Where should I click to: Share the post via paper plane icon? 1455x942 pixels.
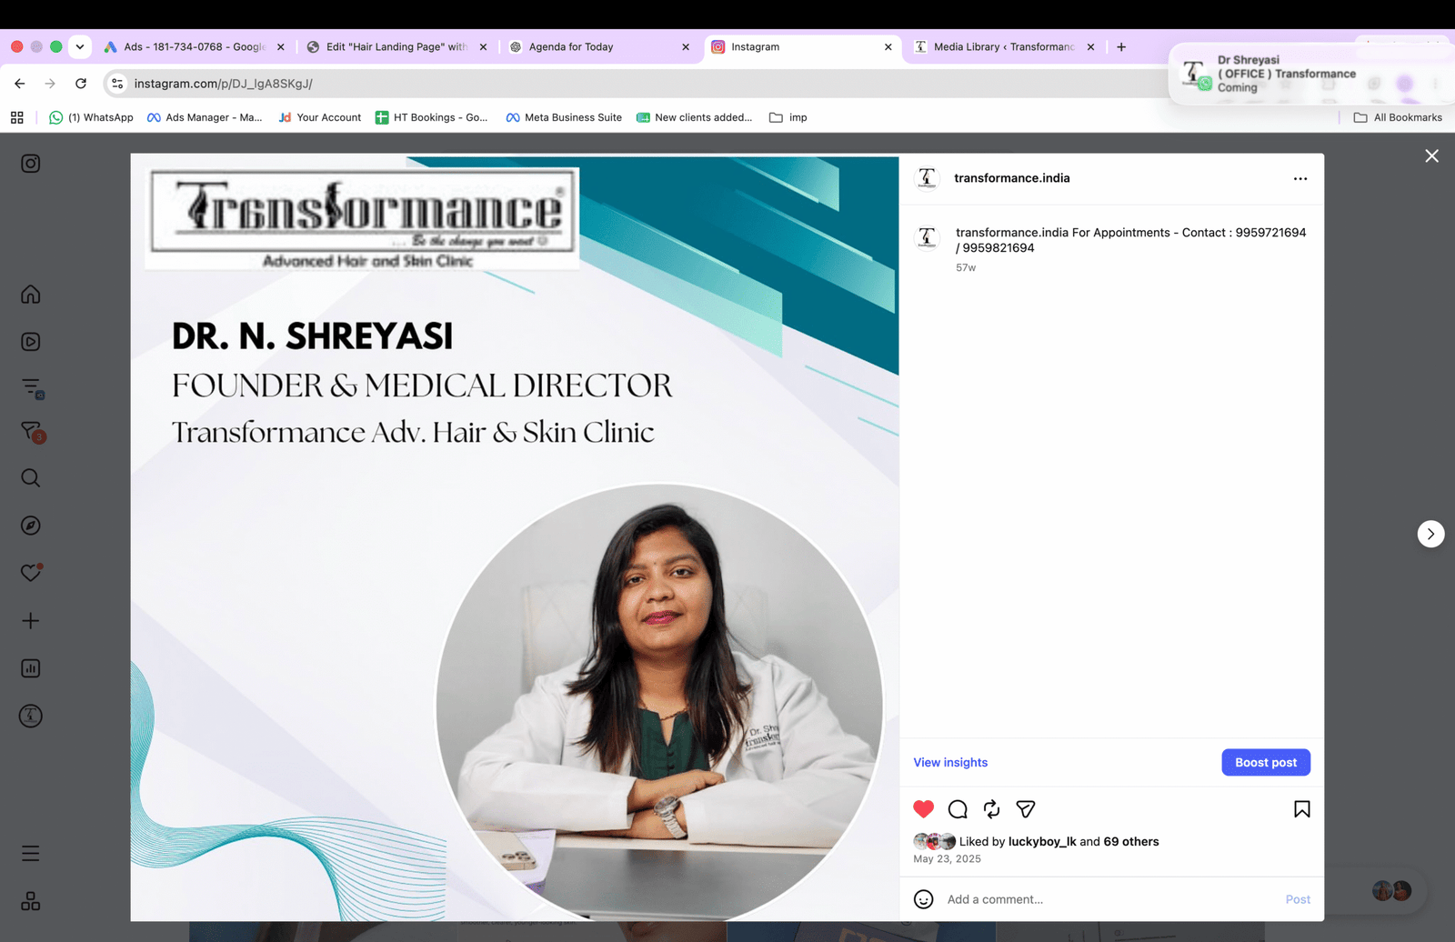click(1026, 809)
